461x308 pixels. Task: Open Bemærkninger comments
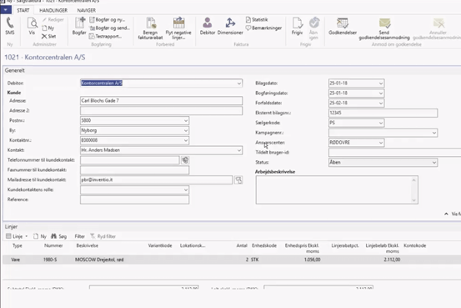(263, 28)
